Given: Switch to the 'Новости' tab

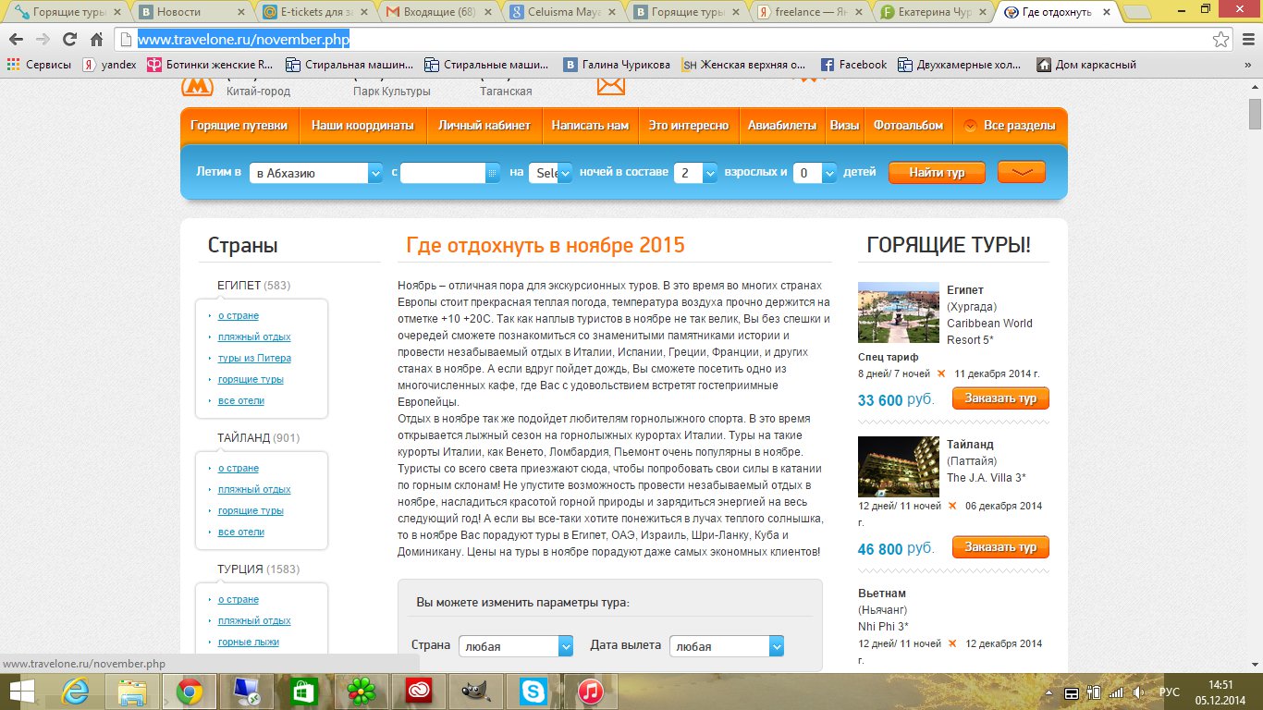Looking at the screenshot, I should tap(190, 12).
